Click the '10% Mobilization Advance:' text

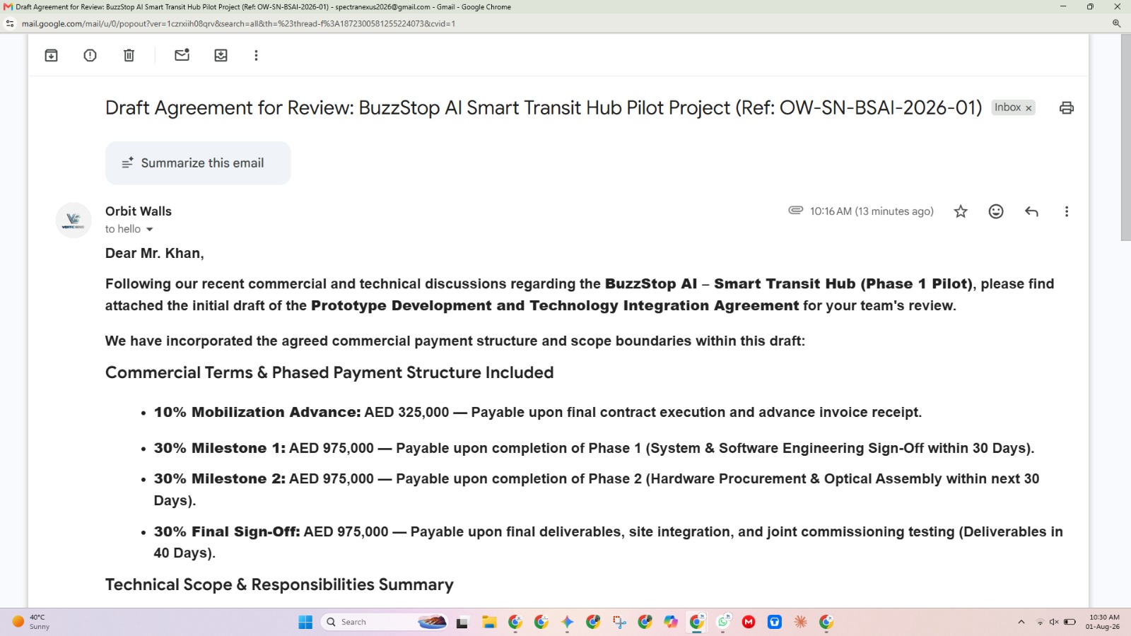coord(257,412)
